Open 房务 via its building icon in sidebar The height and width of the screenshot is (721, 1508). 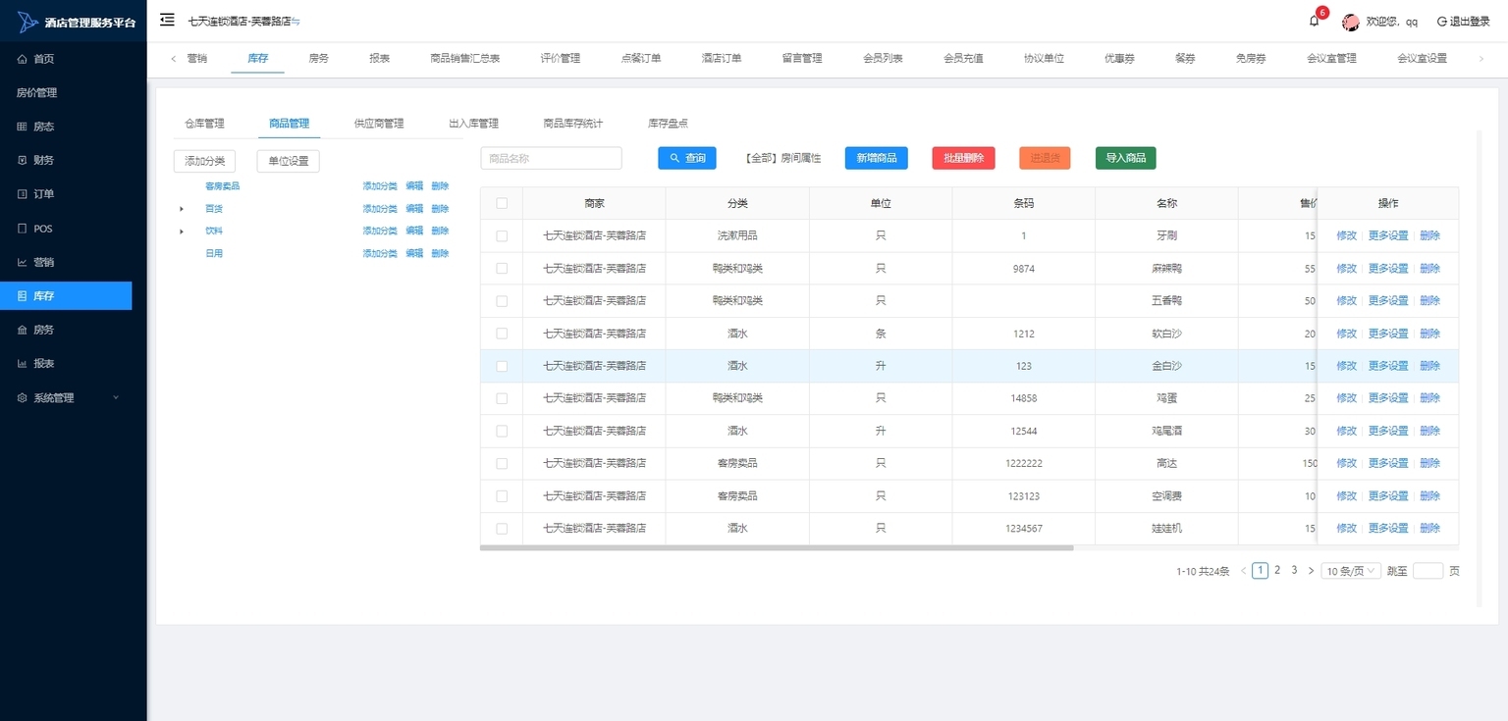[23, 330]
